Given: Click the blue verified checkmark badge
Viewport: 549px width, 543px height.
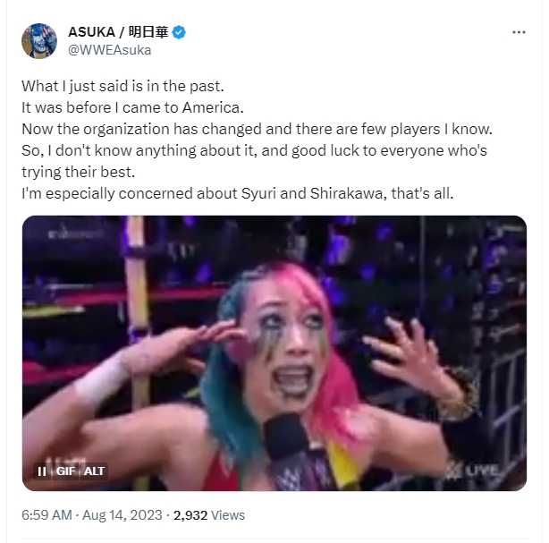Looking at the screenshot, I should pyautogui.click(x=179, y=32).
